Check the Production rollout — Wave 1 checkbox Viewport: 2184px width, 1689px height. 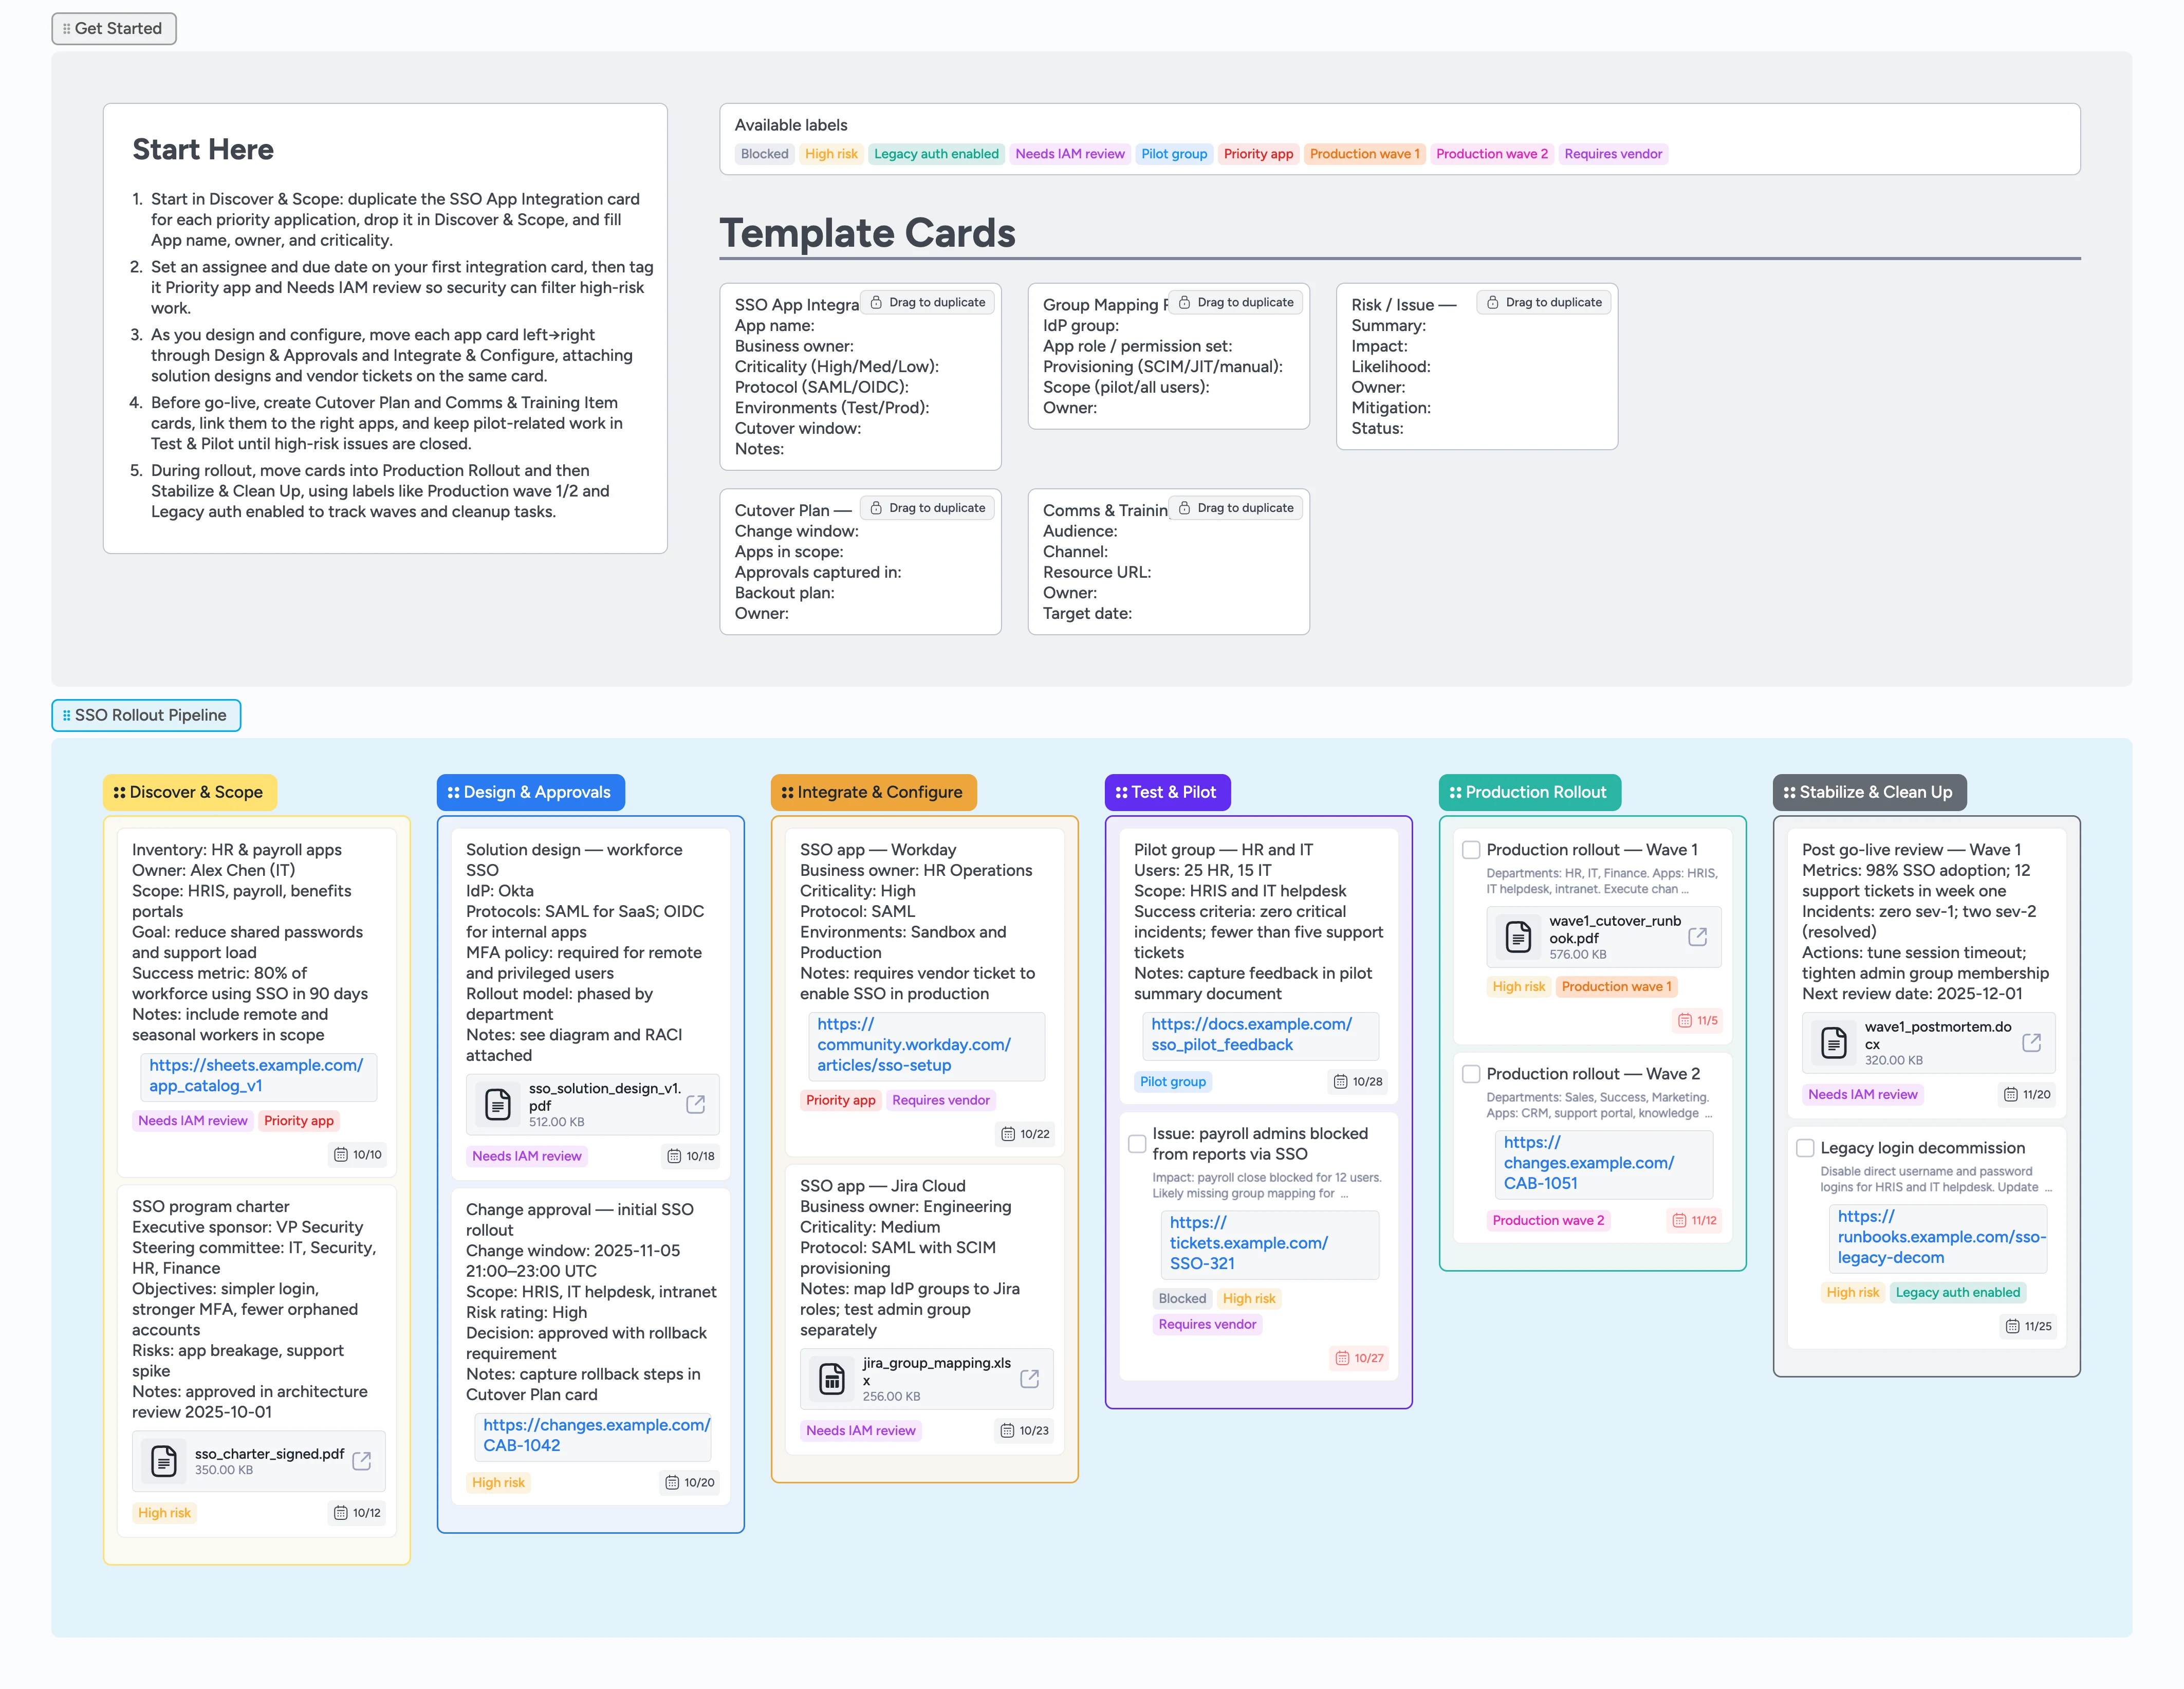click(1471, 849)
